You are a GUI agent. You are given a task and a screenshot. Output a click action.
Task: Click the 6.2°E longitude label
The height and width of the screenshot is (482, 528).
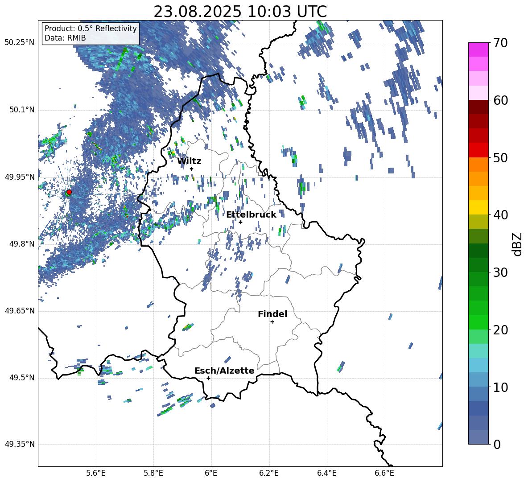(x=269, y=473)
